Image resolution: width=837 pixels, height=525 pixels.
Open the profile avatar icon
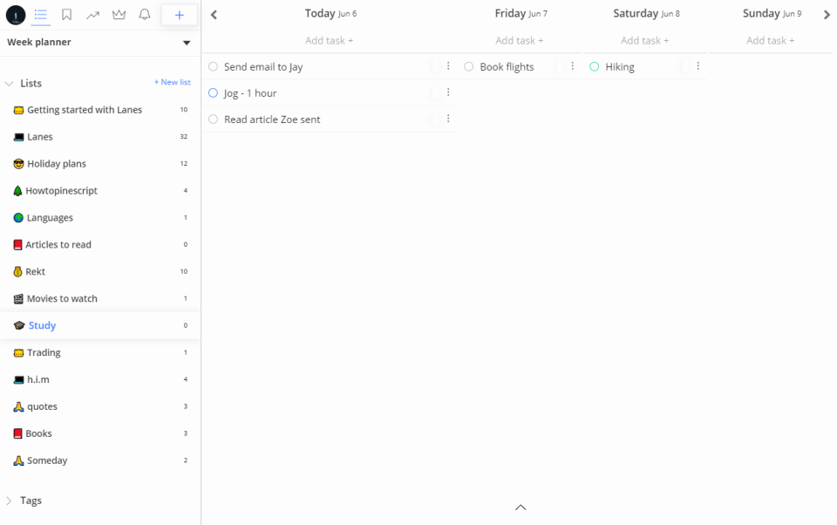click(16, 15)
